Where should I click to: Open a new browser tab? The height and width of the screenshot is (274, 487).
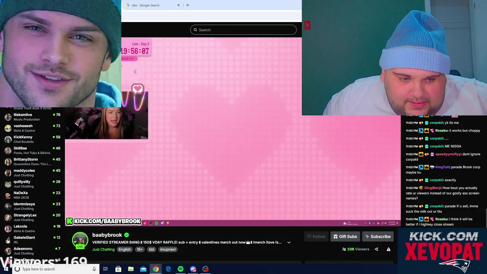[188, 5]
